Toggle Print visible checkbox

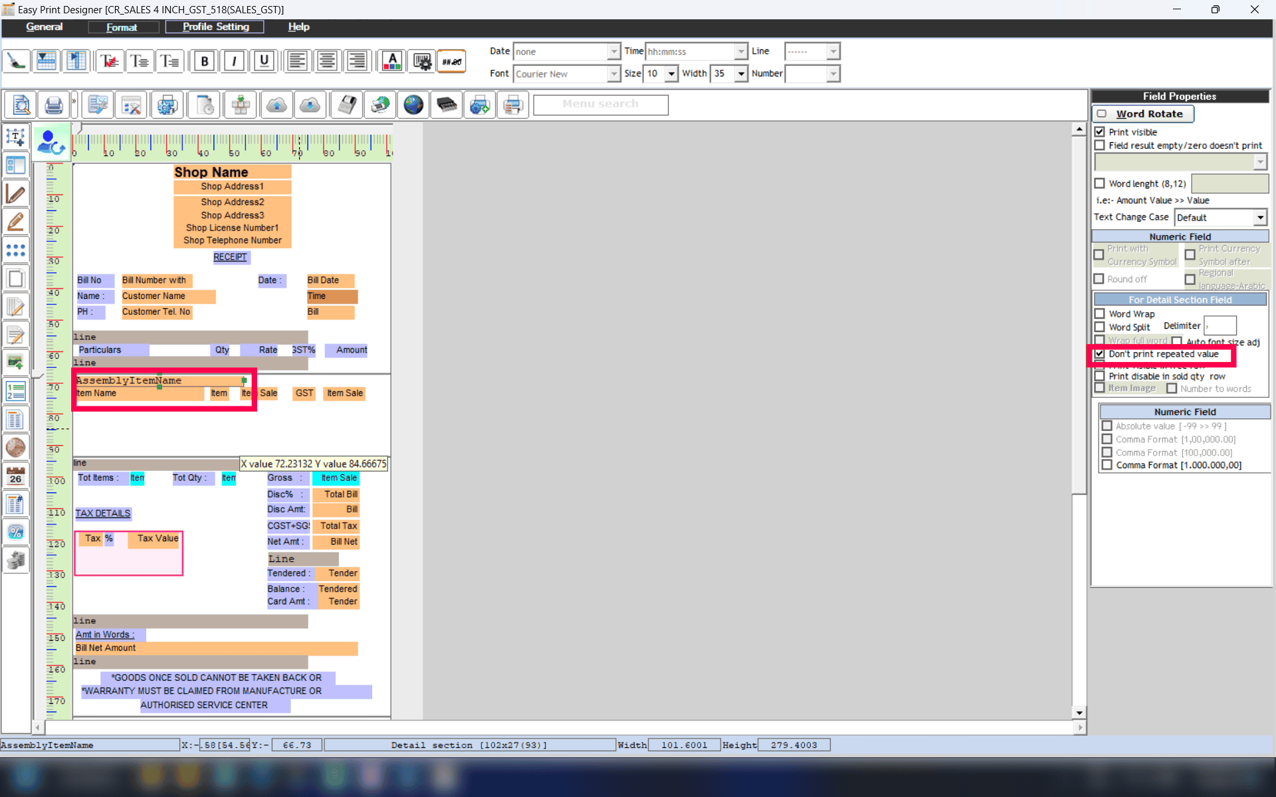(1100, 132)
